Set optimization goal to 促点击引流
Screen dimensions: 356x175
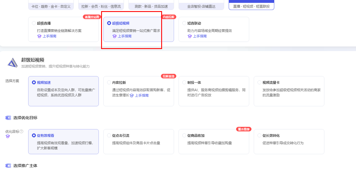pos(109,135)
